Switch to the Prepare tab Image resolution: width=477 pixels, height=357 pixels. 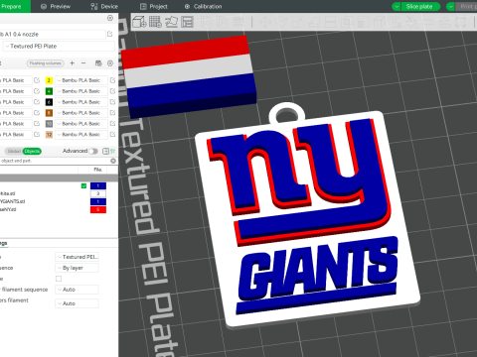click(x=11, y=6)
